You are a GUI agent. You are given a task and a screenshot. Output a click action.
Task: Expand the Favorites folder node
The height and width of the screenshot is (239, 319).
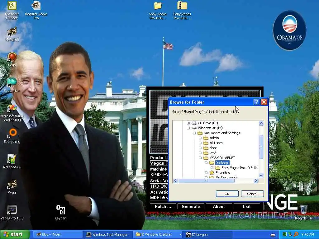[206, 173]
